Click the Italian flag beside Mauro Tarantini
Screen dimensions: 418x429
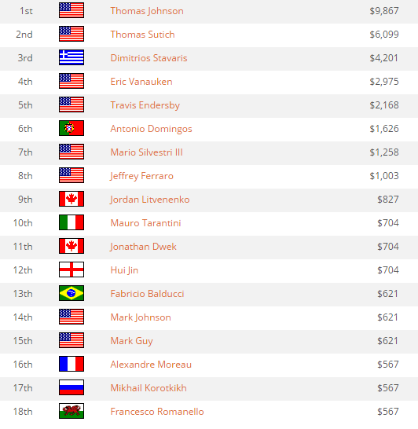[71, 222]
